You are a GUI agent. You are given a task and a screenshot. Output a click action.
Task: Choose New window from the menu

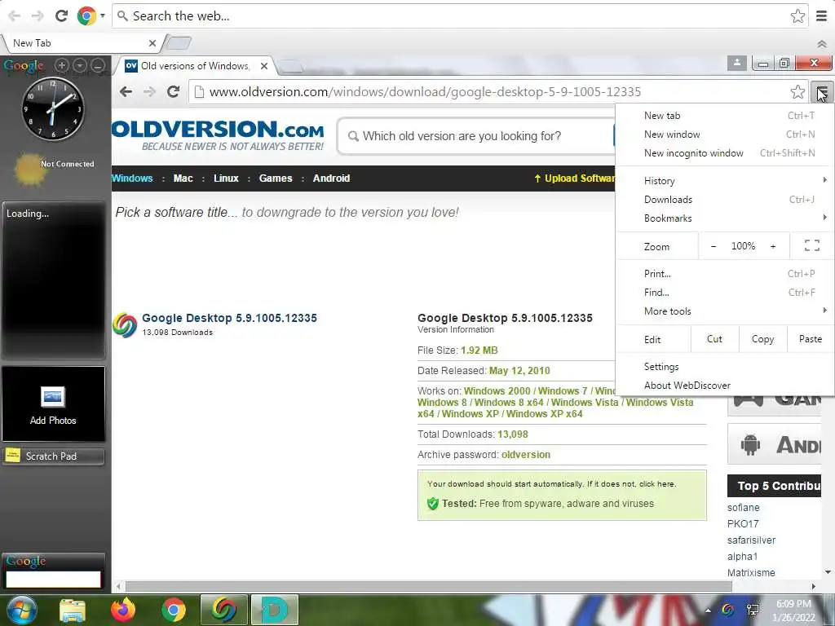725,134
